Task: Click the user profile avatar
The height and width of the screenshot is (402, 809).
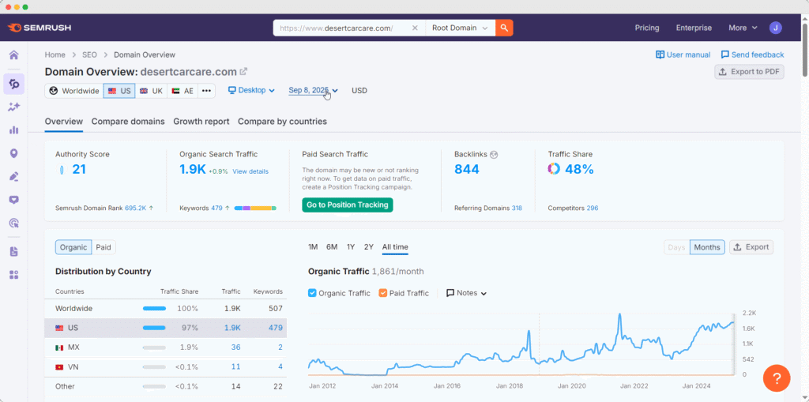Action: 776,28
